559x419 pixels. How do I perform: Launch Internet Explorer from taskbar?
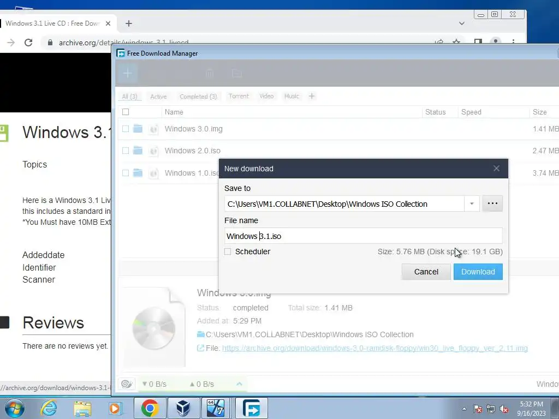[48, 408]
